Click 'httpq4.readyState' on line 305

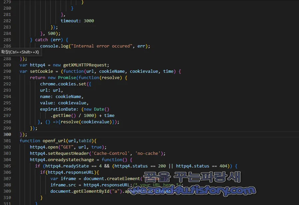(x=67, y=166)
